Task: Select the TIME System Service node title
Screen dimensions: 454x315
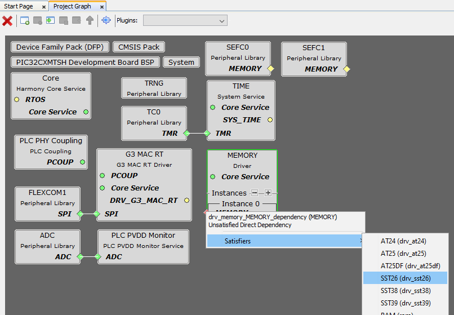Action: pyautogui.click(x=241, y=86)
